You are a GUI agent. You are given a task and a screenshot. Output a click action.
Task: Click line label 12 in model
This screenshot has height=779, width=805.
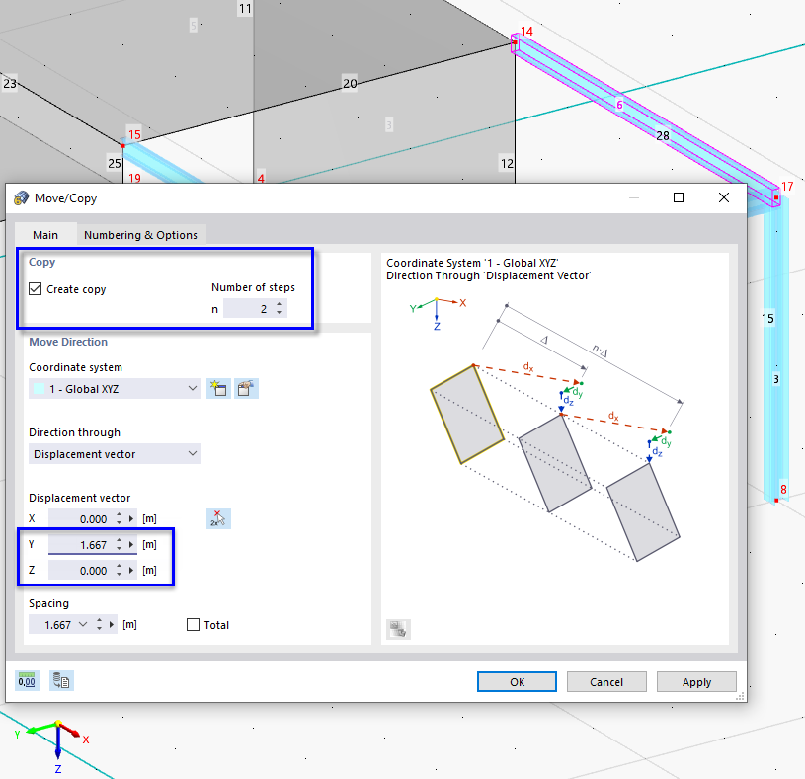(x=507, y=163)
